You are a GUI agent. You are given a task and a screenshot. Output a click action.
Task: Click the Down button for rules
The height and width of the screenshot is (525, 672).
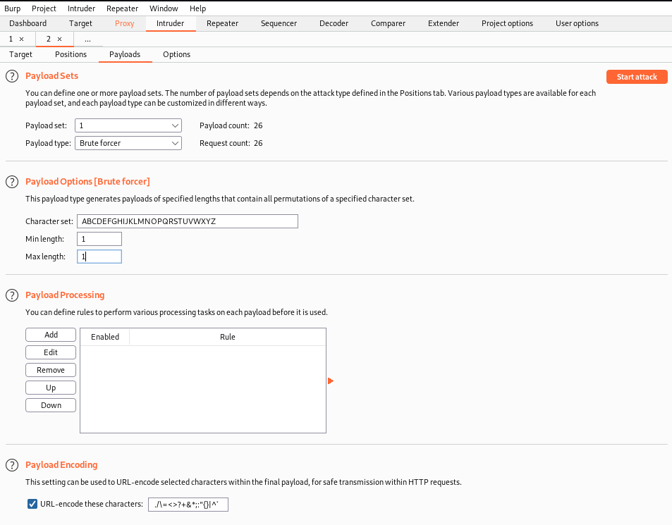(51, 405)
